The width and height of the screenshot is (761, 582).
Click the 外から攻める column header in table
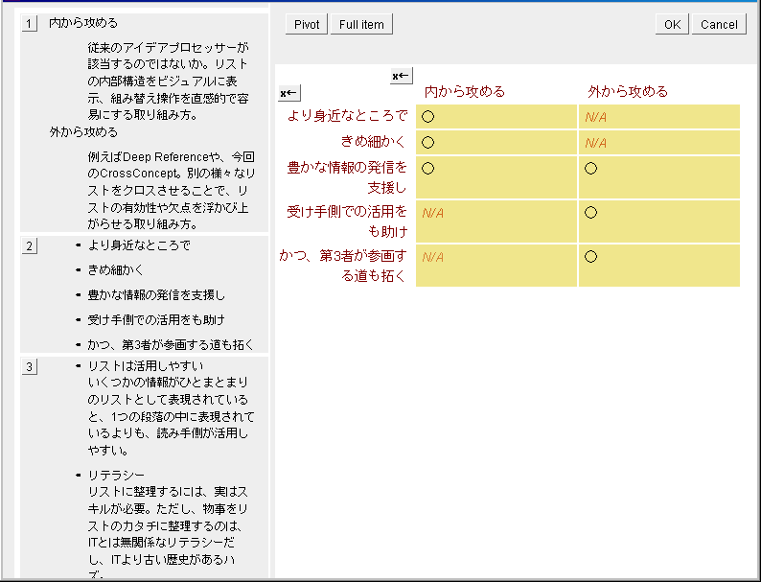click(x=628, y=91)
